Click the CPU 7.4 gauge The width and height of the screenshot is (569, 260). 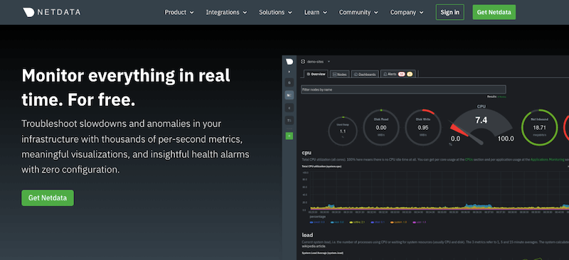tap(482, 125)
